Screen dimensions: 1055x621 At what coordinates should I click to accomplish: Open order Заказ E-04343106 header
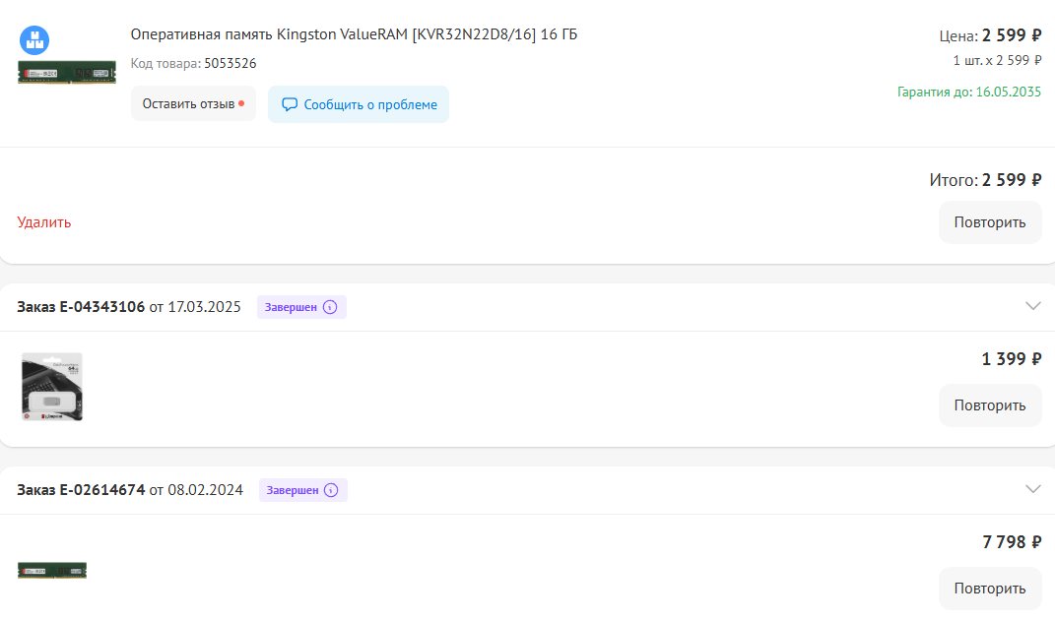coord(128,307)
